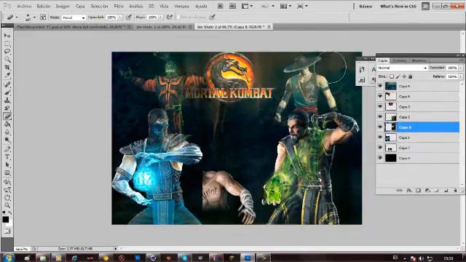Select the Blur tool
This screenshot has width=466, height=262.
(x=7, y=132)
